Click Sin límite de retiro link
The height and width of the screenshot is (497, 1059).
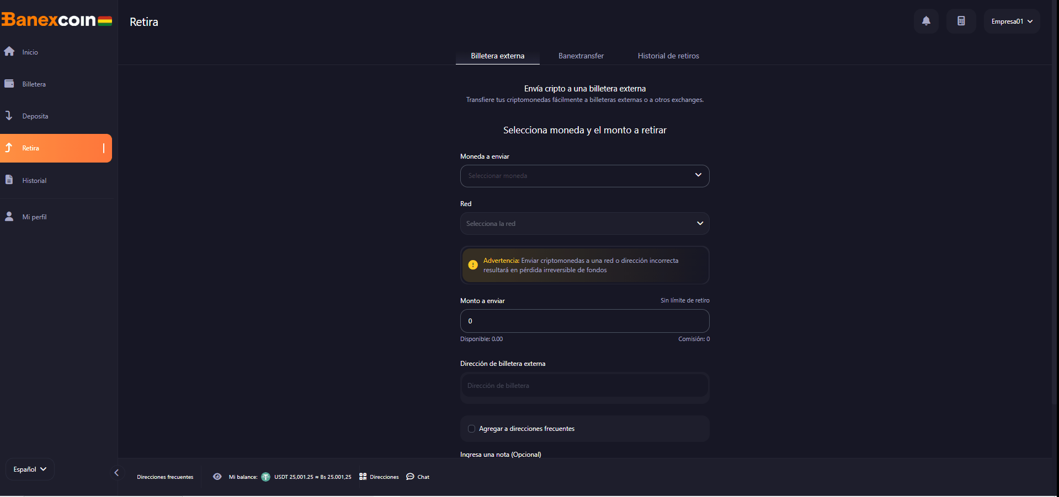click(x=685, y=300)
